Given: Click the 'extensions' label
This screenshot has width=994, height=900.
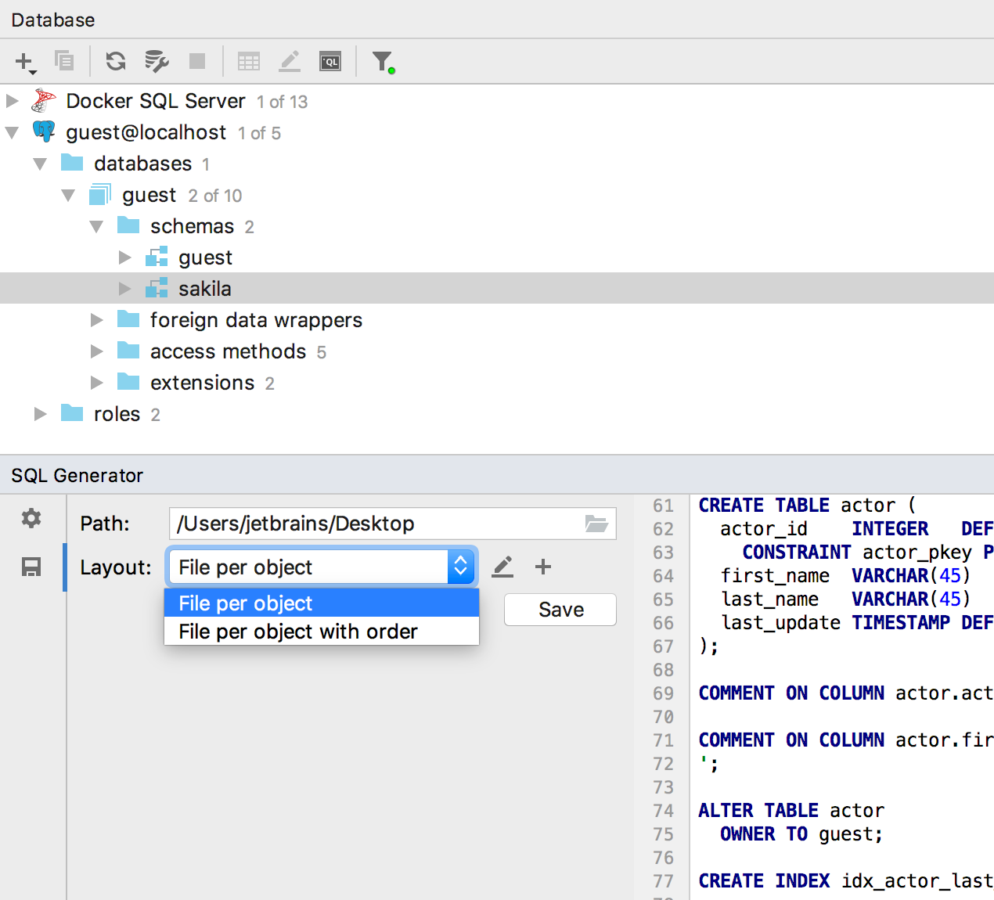Looking at the screenshot, I should [203, 383].
